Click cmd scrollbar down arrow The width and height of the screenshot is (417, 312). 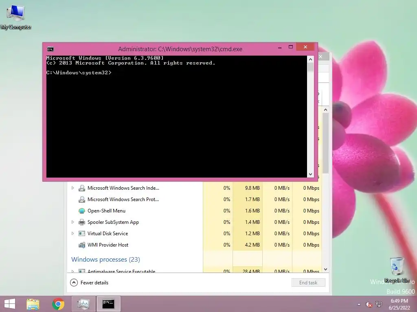(x=310, y=174)
